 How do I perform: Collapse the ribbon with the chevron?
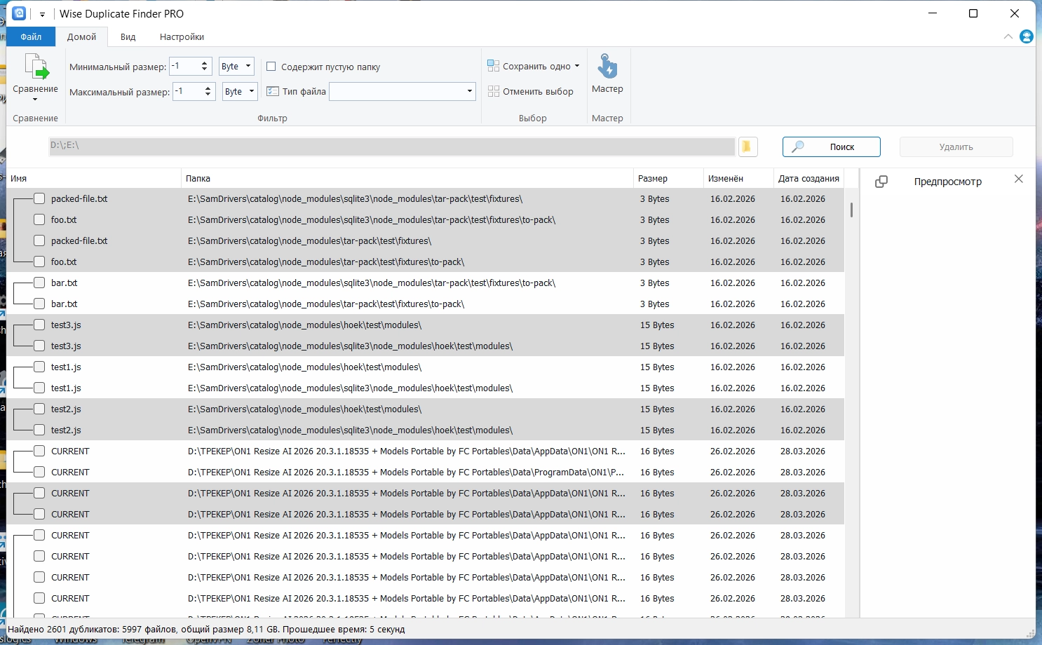[x=1008, y=36]
